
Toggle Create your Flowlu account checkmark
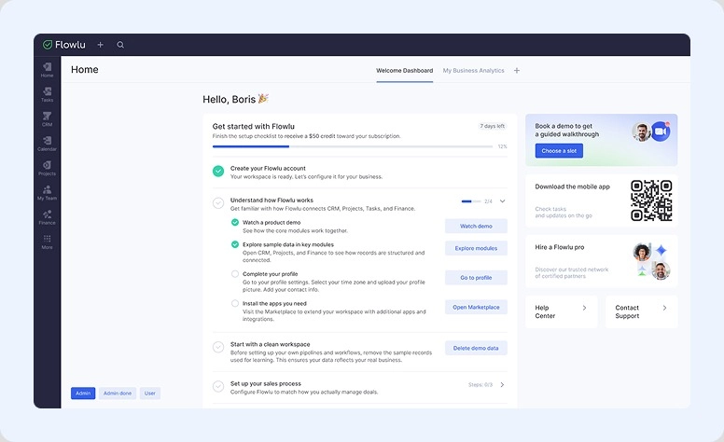pyautogui.click(x=218, y=172)
